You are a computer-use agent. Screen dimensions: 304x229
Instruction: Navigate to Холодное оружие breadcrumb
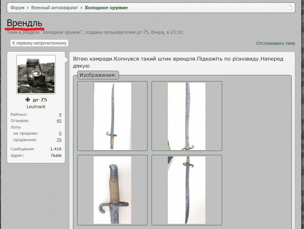click(106, 8)
